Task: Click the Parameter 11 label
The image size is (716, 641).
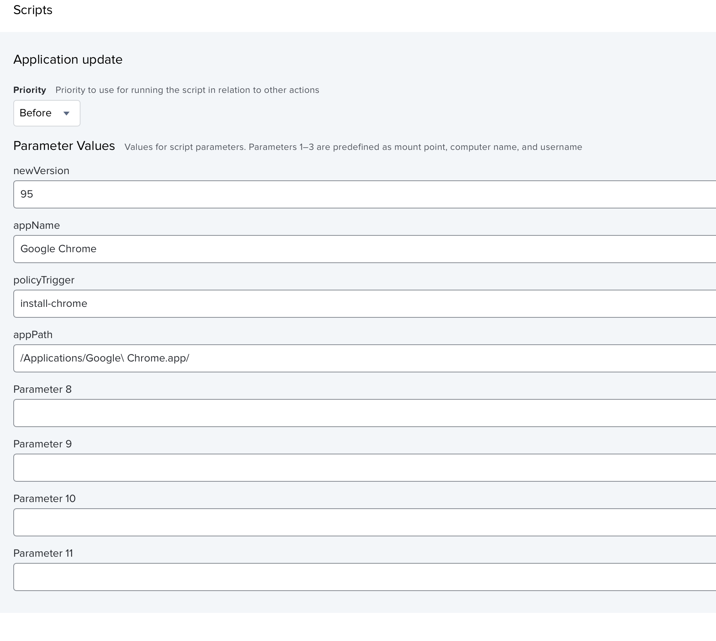Action: coord(43,554)
